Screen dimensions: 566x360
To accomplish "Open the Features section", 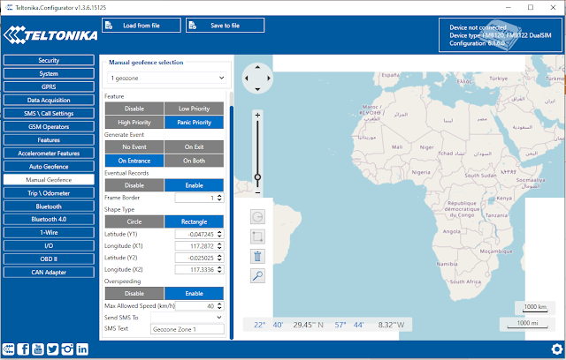I will tap(49, 140).
